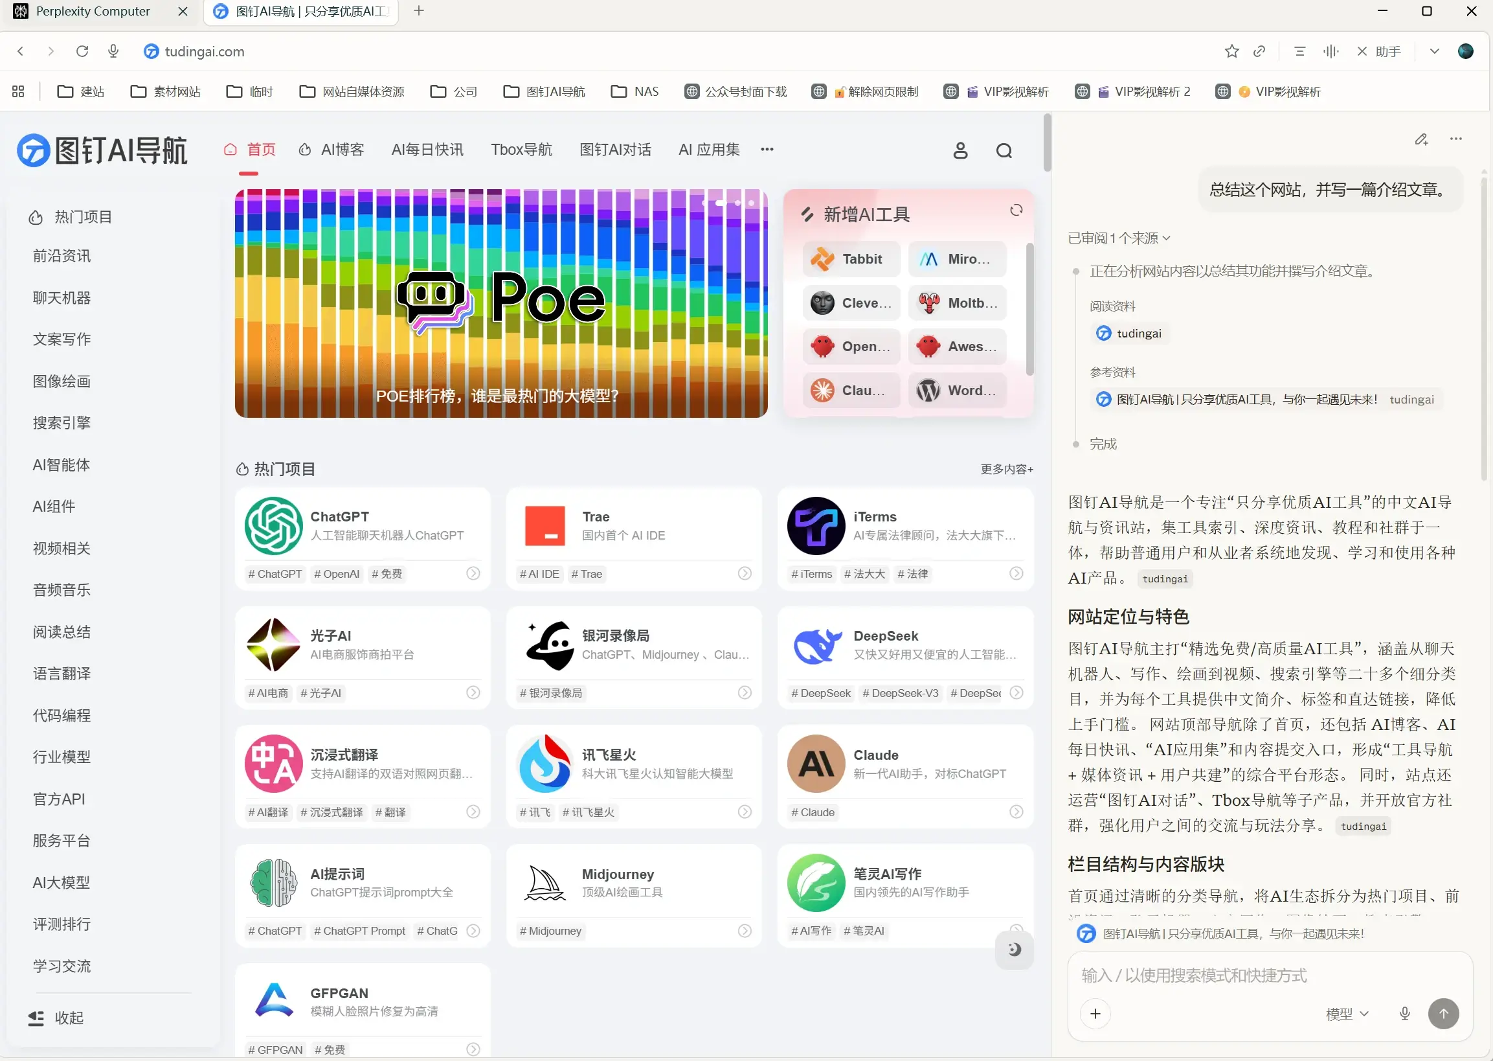Click the search magnifier icon in site header
1493x1061 pixels.
1004,151
